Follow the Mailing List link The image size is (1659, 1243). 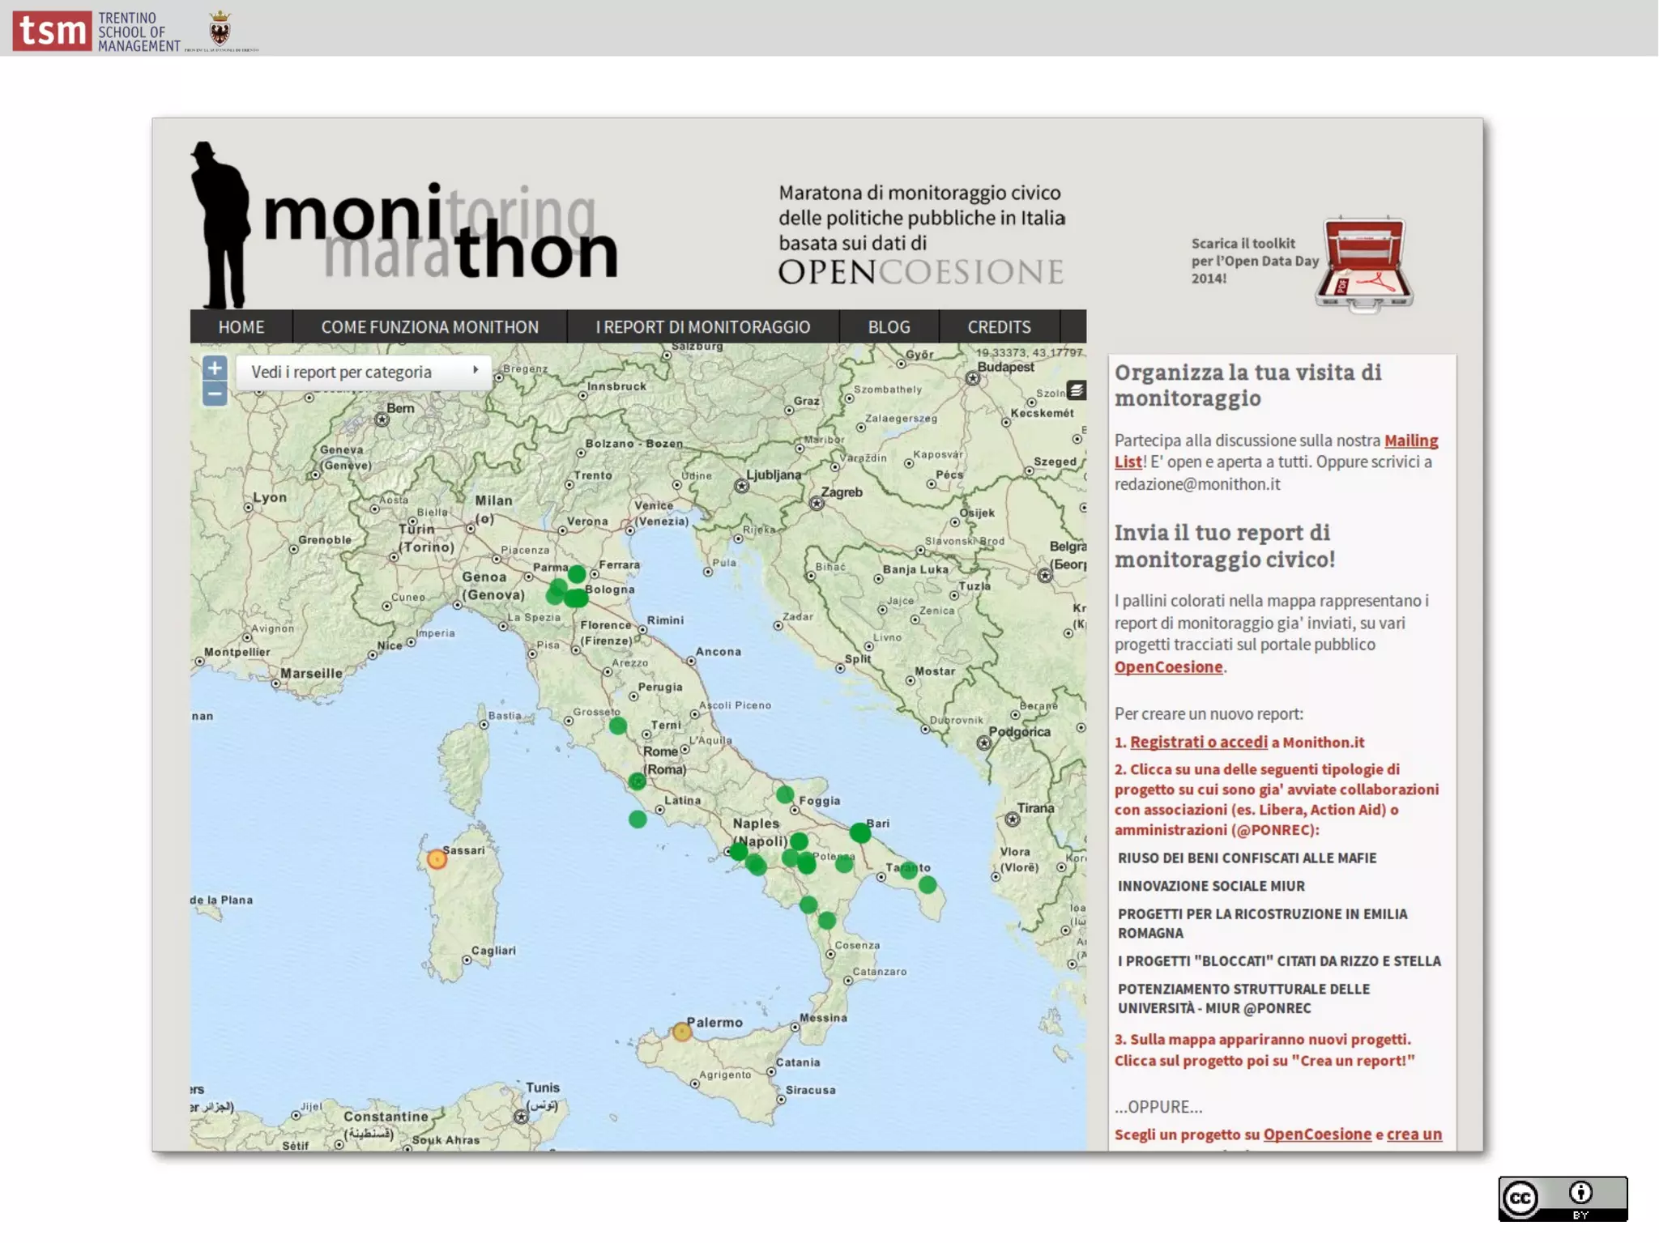pos(1410,441)
